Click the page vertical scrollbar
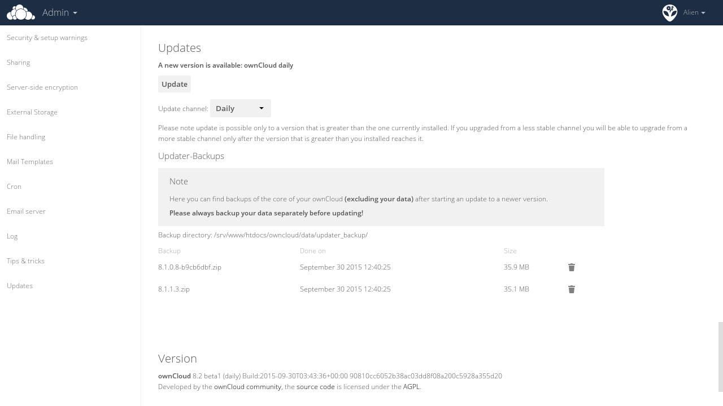Image resolution: width=723 pixels, height=406 pixels. pos(720,356)
